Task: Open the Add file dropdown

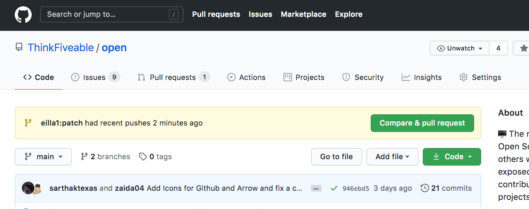Action: [x=393, y=157]
